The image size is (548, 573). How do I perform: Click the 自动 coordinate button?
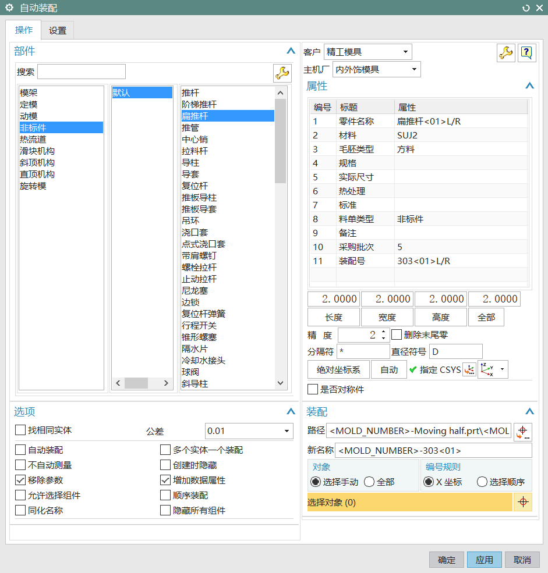point(389,369)
